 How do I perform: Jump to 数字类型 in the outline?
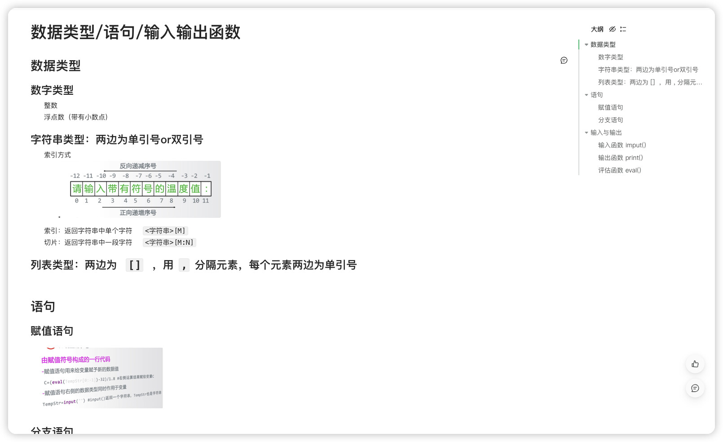coord(610,57)
